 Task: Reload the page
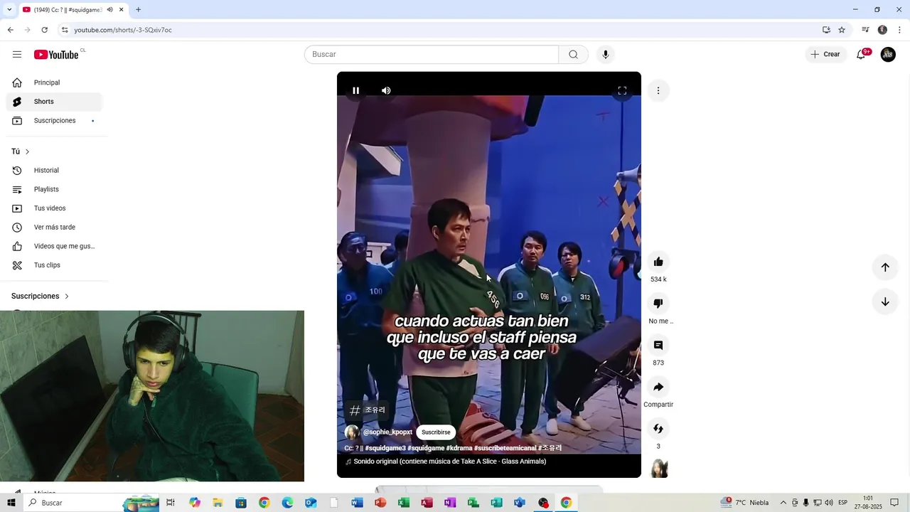pyautogui.click(x=45, y=30)
